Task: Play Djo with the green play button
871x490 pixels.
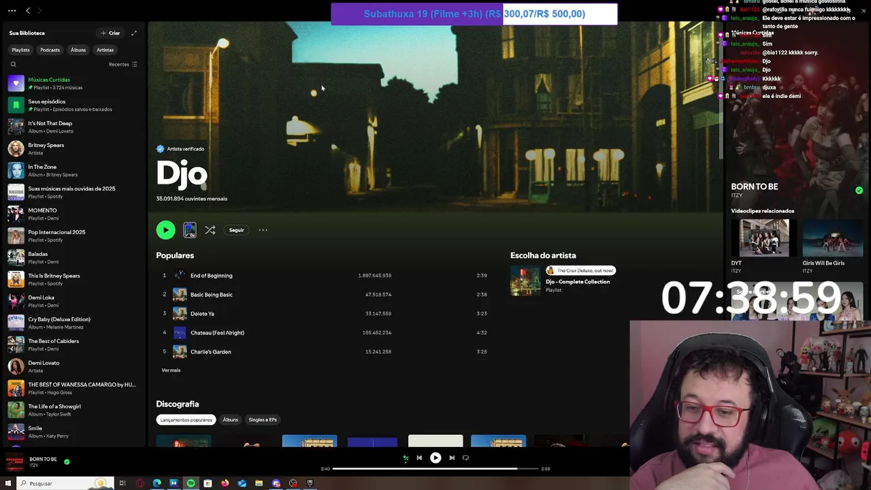Action: pyautogui.click(x=165, y=230)
